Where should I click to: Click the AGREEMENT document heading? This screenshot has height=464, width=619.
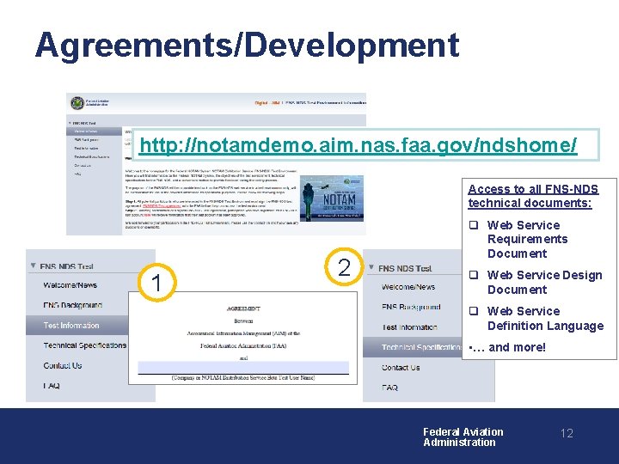pos(243,308)
